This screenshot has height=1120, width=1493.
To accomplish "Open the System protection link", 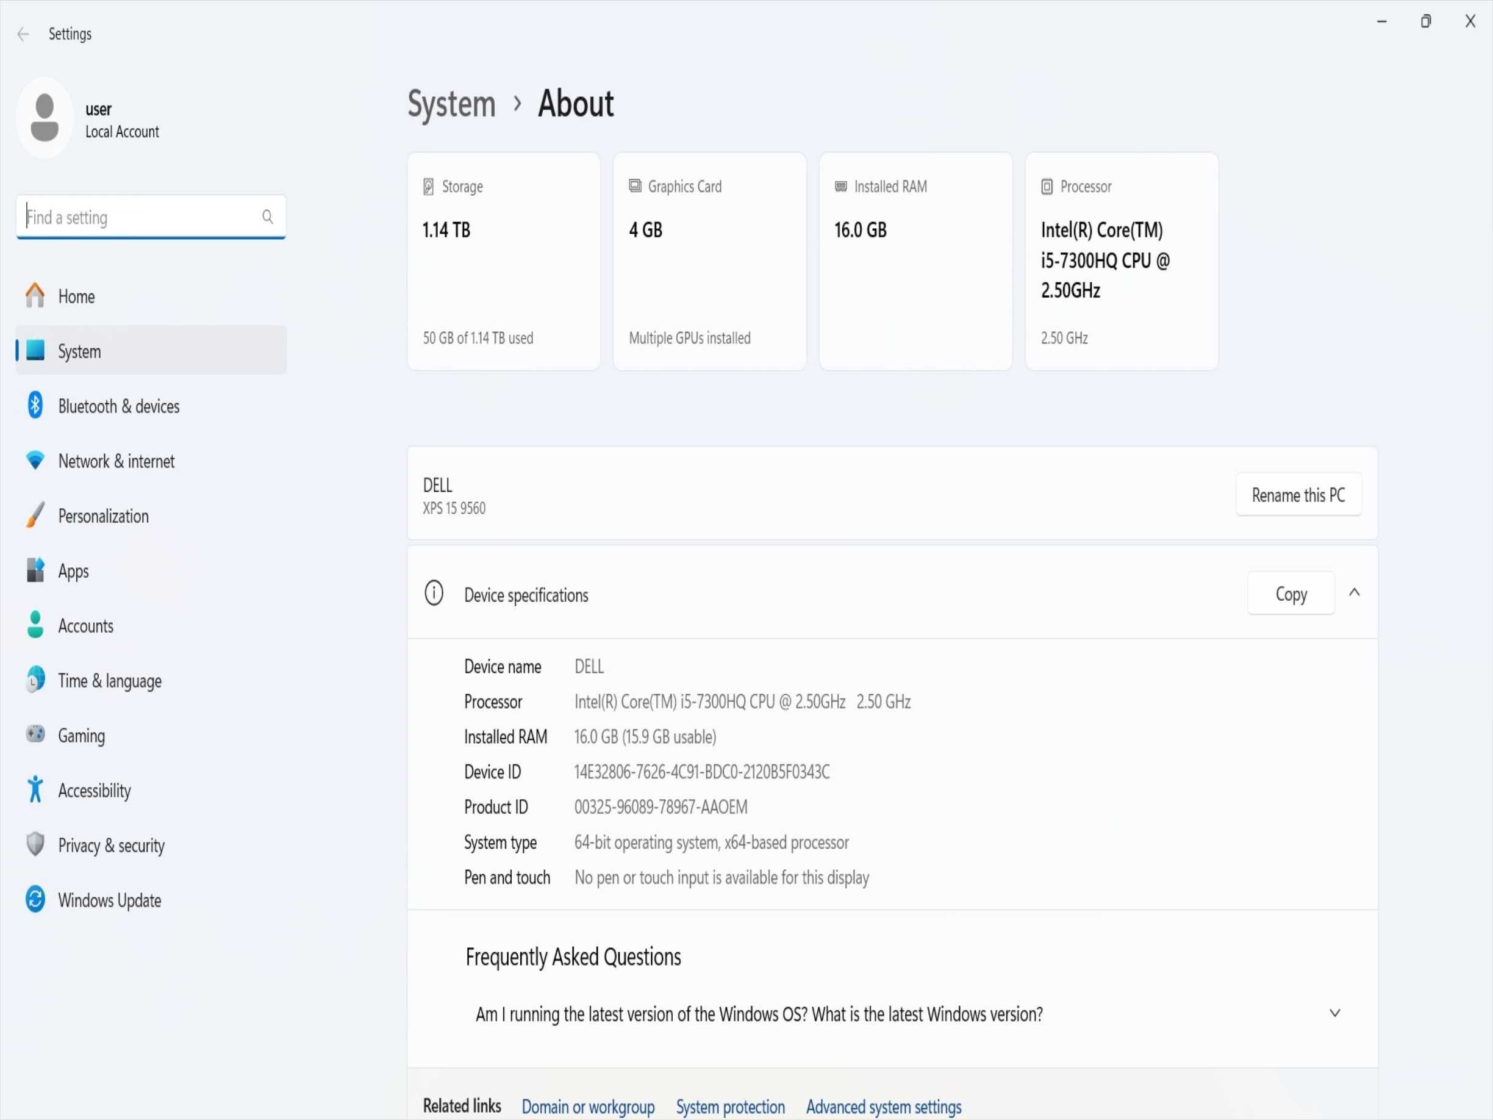I will click(730, 1107).
